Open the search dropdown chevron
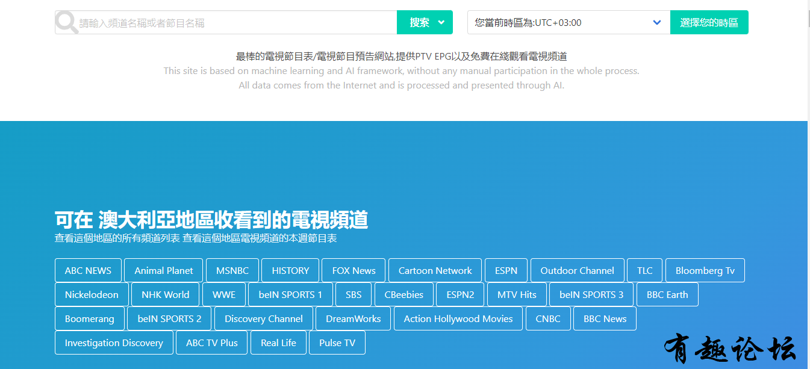 click(x=441, y=22)
